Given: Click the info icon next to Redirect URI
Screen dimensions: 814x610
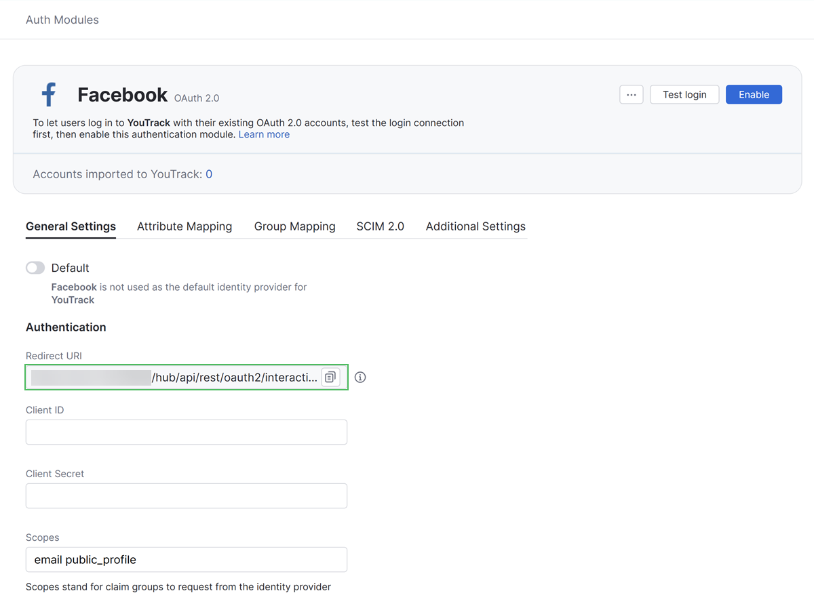Looking at the screenshot, I should (360, 378).
